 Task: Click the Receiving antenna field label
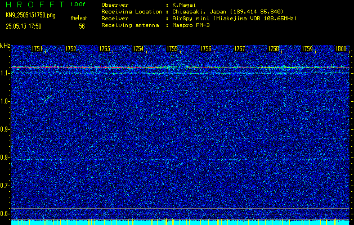click(130, 25)
